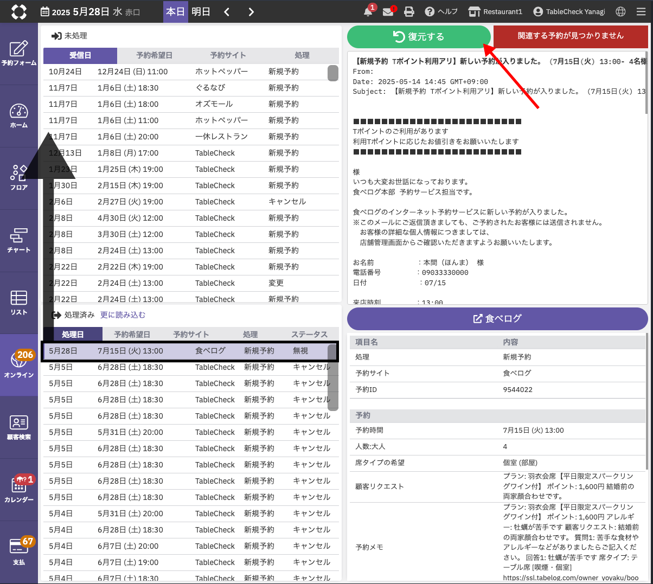
Task: Open the 食べログ external link button
Action: coord(497,319)
